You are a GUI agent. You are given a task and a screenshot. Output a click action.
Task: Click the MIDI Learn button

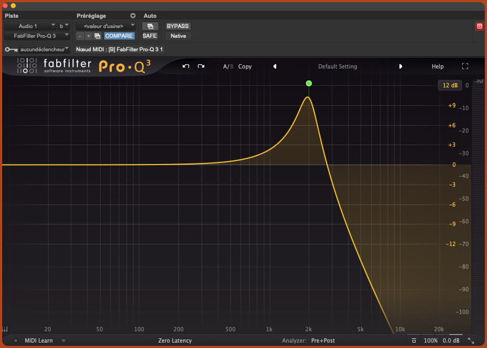coord(38,340)
